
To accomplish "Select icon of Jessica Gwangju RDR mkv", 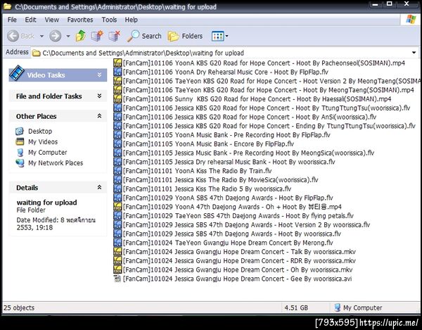I will (117, 260).
